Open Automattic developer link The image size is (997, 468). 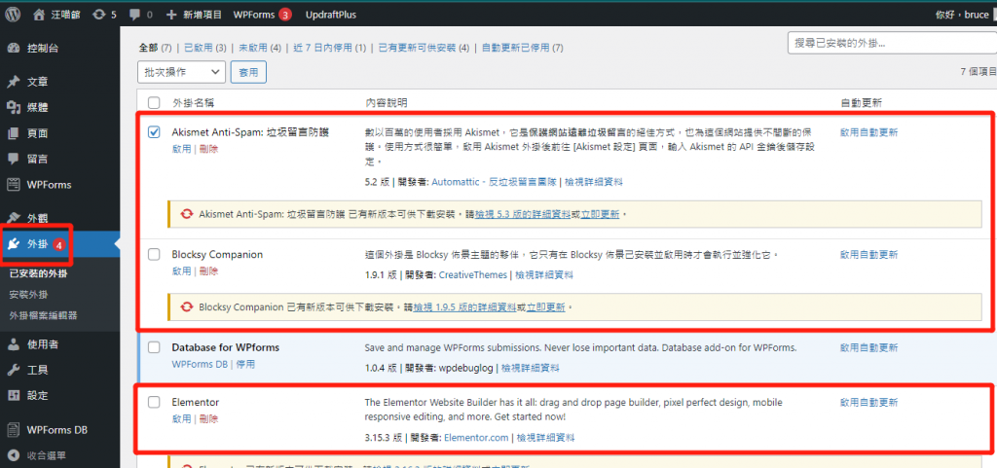494,182
